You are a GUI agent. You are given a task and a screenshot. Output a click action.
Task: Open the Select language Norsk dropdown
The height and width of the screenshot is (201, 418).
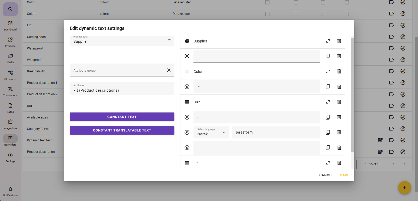pyautogui.click(x=211, y=133)
